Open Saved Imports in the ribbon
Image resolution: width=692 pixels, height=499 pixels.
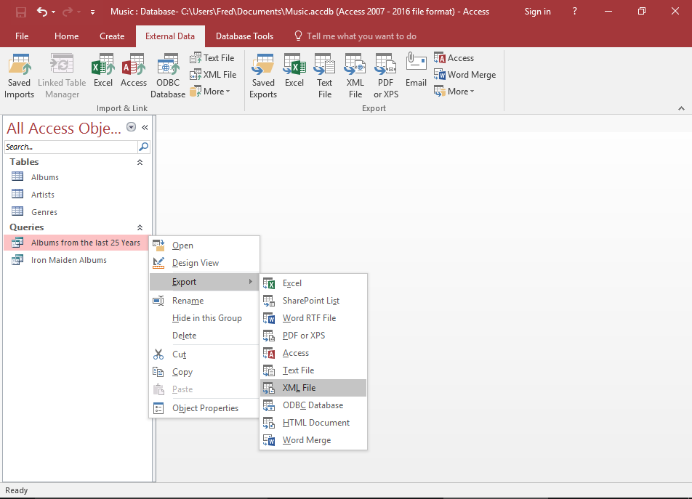[19, 76]
